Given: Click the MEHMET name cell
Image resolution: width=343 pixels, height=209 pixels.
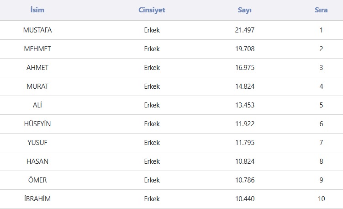Looking at the screenshot, I should click(x=37, y=49).
